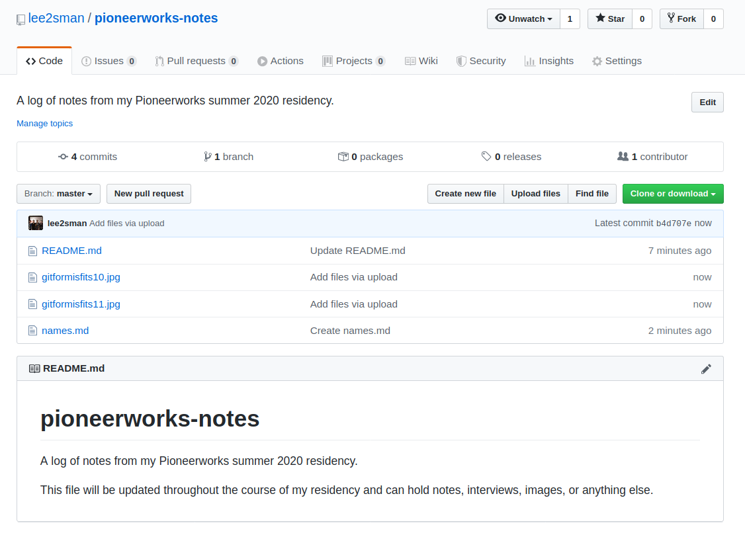Image resolution: width=745 pixels, height=537 pixels.
Task: Click the book icon in README.md header
Action: pyautogui.click(x=34, y=368)
